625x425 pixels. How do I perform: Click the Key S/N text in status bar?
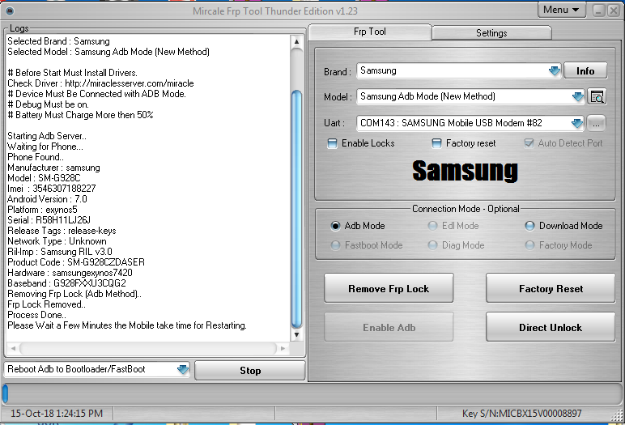coord(521,414)
